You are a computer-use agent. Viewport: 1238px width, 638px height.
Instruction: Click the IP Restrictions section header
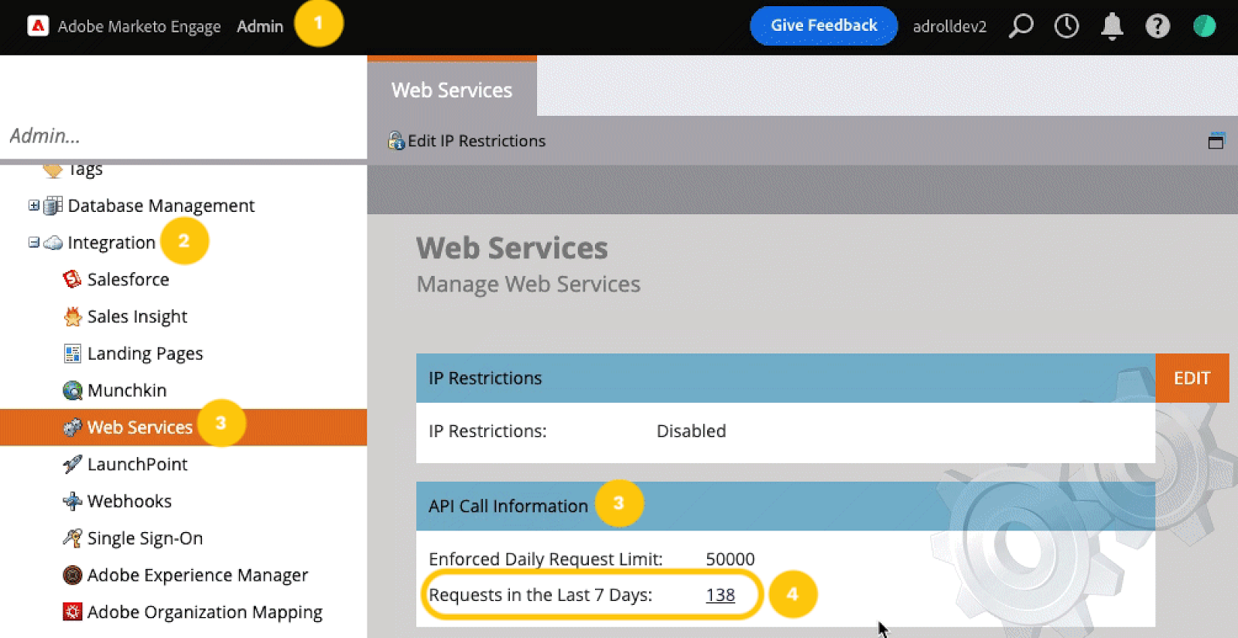click(785, 378)
